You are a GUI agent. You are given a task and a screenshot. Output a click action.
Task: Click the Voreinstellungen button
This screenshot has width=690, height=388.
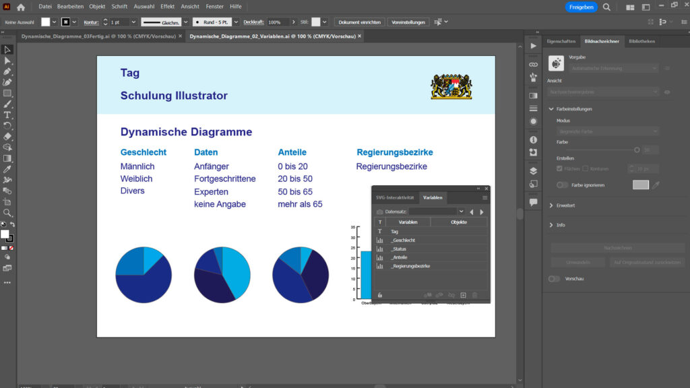point(408,22)
